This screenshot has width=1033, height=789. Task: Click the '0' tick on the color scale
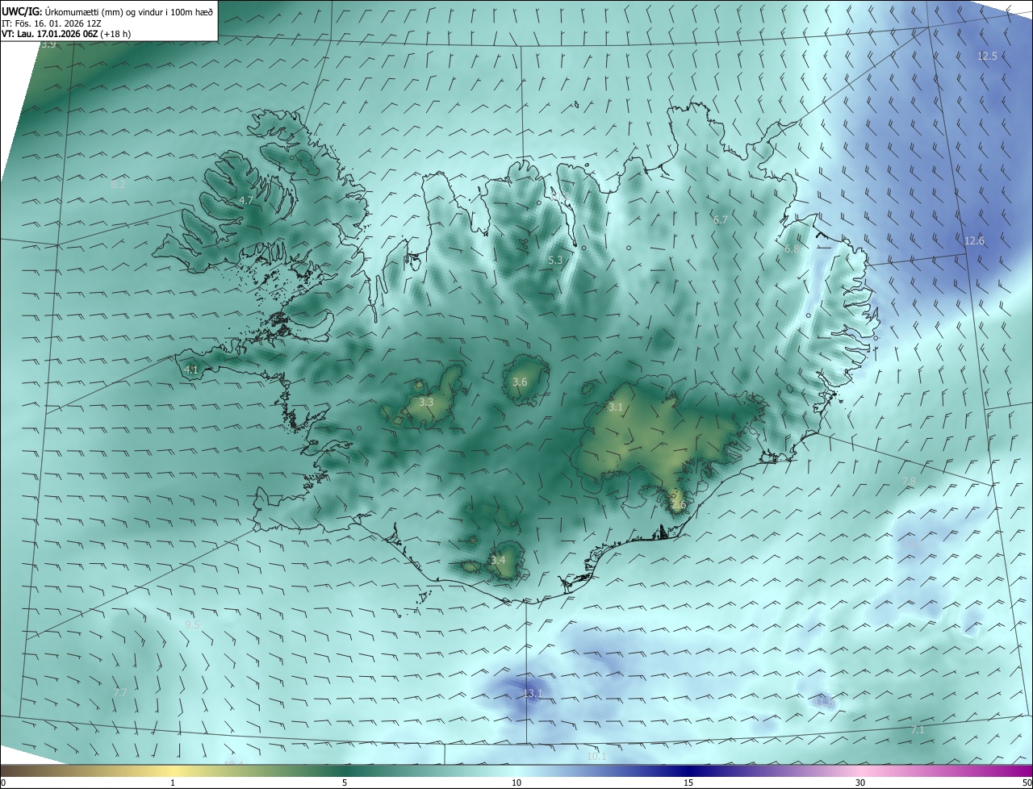3,783
